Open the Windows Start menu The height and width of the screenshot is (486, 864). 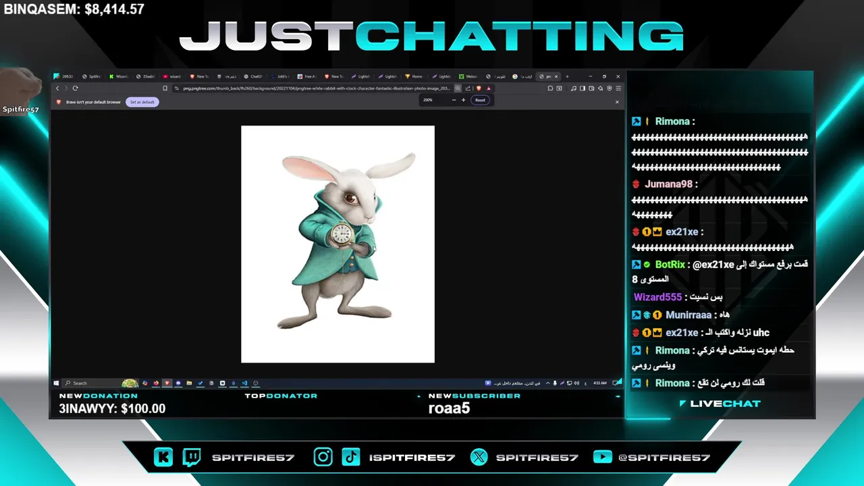point(56,383)
